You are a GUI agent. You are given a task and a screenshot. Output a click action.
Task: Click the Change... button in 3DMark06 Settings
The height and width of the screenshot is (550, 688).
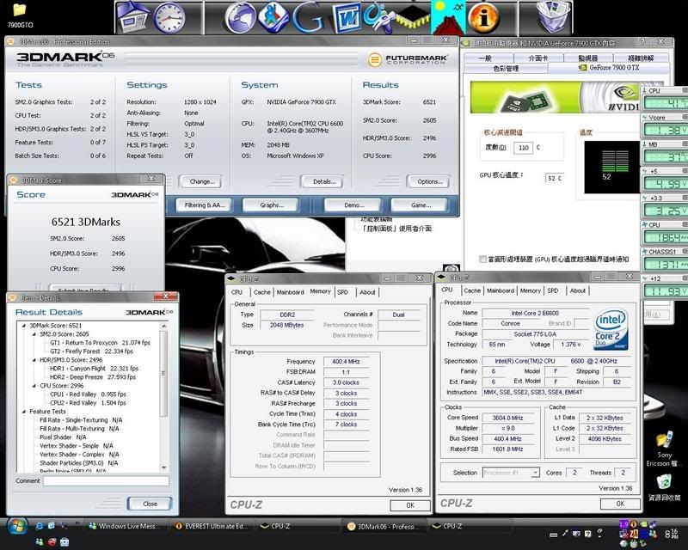tap(202, 181)
